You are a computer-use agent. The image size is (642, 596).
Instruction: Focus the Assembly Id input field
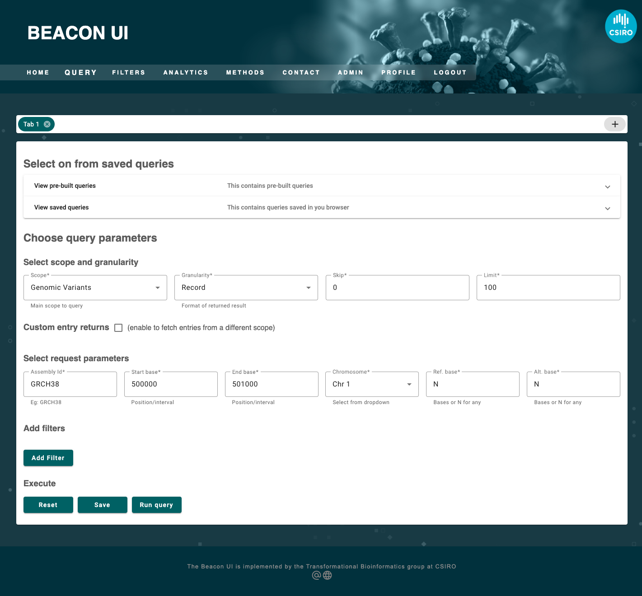(x=70, y=384)
